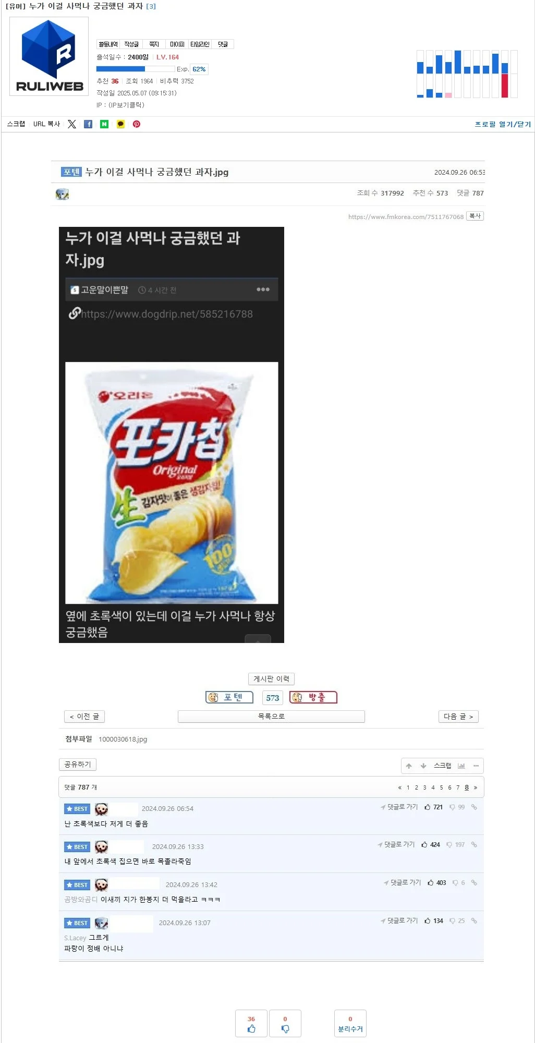Share post via Facebook icon

point(88,124)
